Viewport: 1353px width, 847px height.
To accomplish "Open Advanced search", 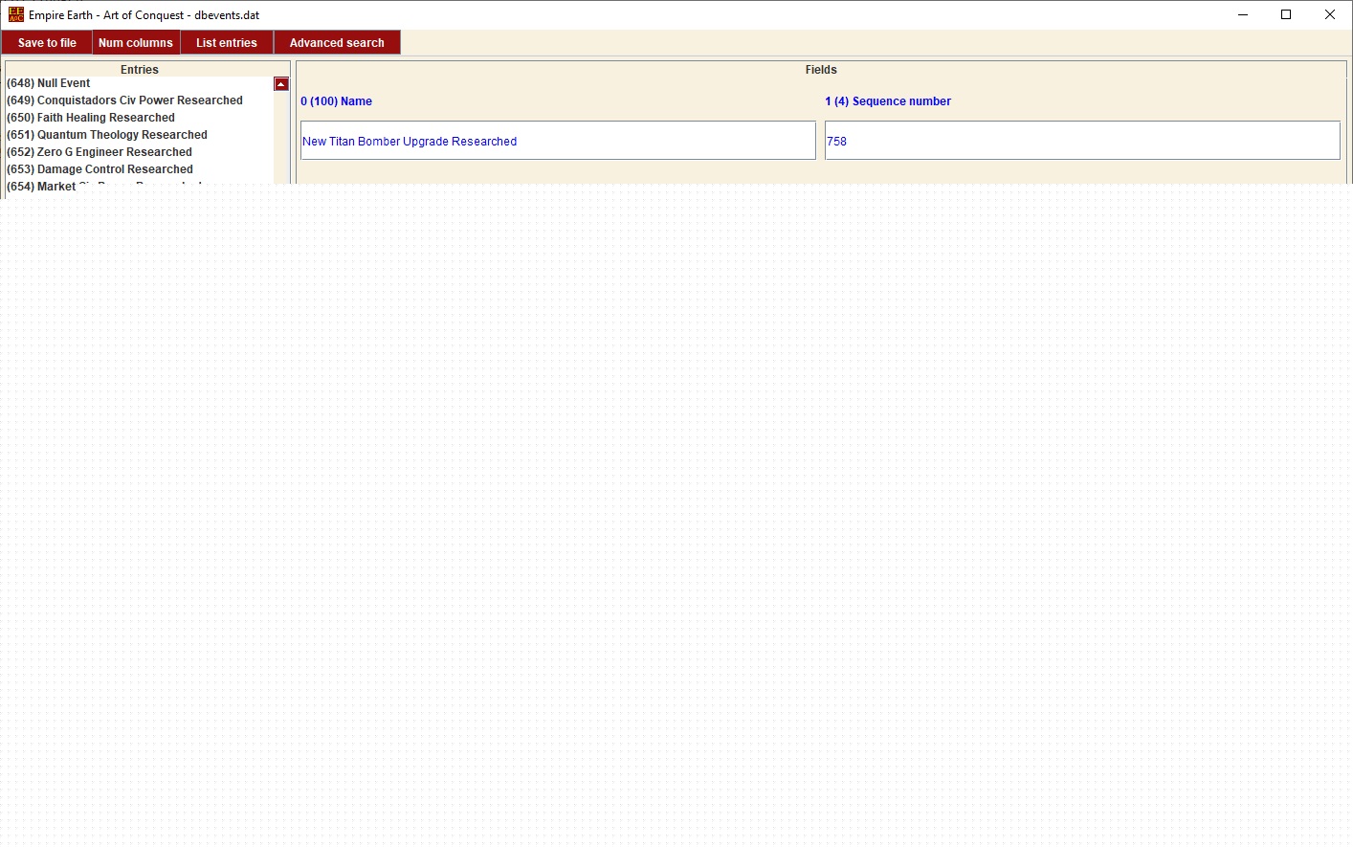I will (x=337, y=43).
